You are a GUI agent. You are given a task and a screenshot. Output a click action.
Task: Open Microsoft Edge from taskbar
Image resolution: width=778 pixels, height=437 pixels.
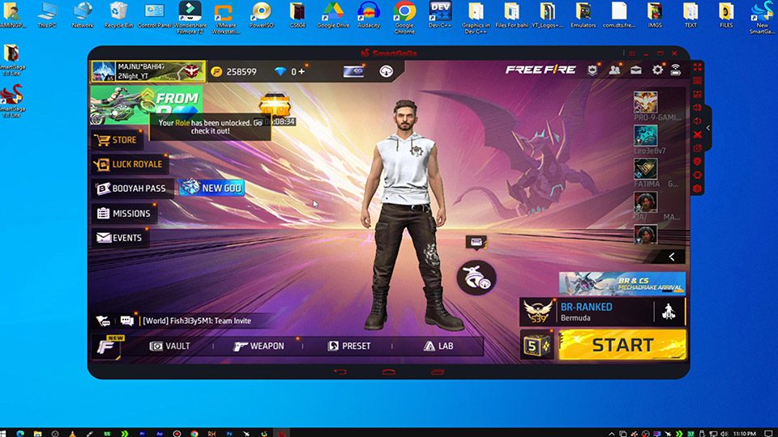(19, 433)
